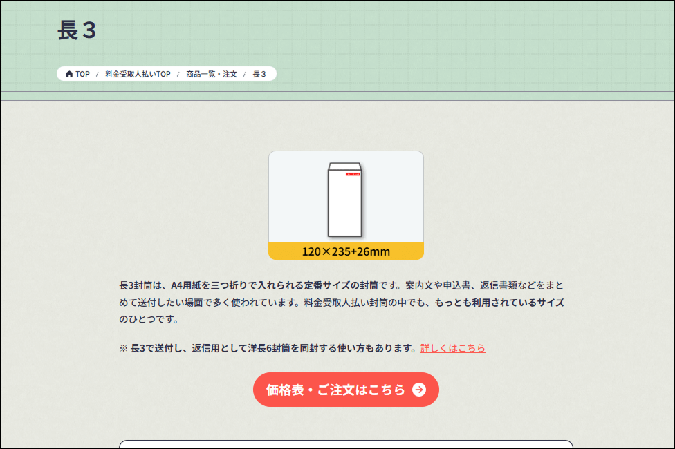
Task: Click the home icon in the breadcrumb
Action: point(69,74)
